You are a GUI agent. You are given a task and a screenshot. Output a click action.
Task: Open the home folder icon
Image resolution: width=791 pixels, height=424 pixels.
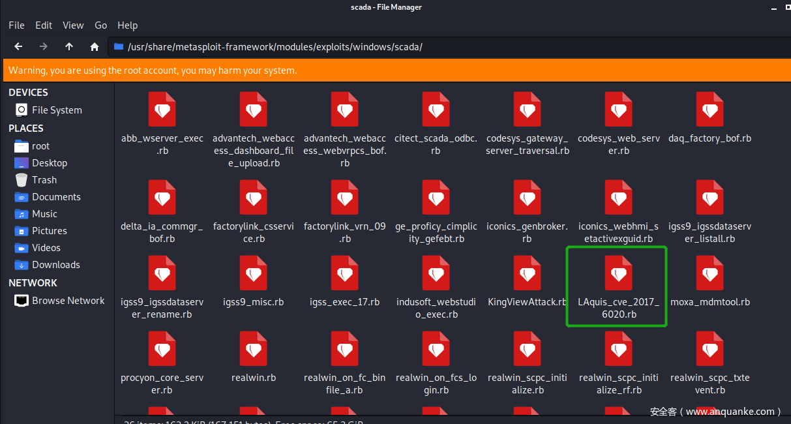pyautogui.click(x=95, y=47)
